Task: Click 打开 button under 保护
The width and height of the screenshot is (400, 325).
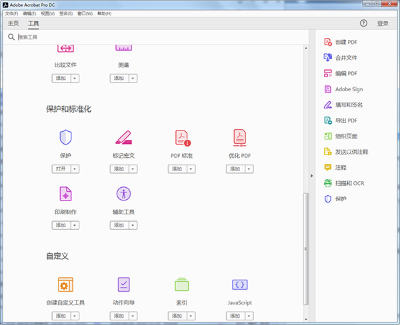Action: tap(61, 169)
